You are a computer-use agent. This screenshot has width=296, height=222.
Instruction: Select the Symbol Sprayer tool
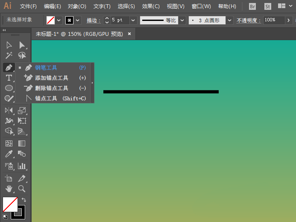[9, 166]
